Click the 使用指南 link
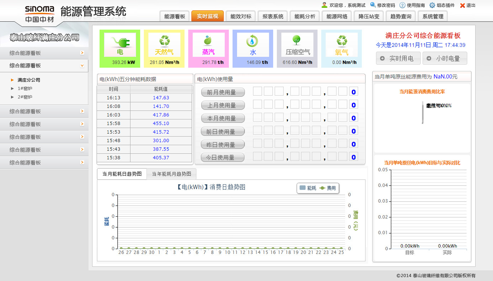This screenshot has width=493, height=281. coord(416,5)
